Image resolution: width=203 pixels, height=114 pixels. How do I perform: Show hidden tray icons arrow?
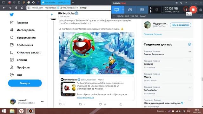166,111
